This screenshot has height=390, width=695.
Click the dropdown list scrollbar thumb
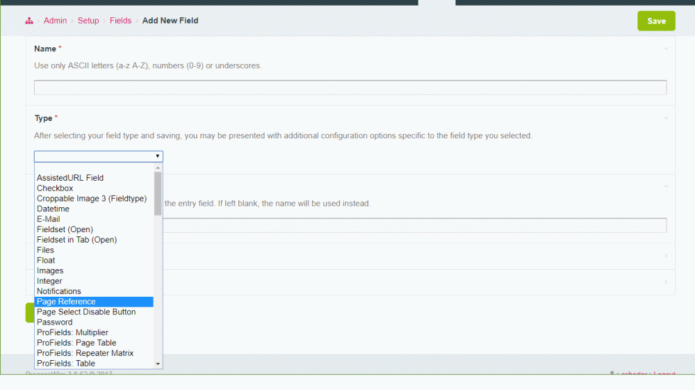(158, 193)
